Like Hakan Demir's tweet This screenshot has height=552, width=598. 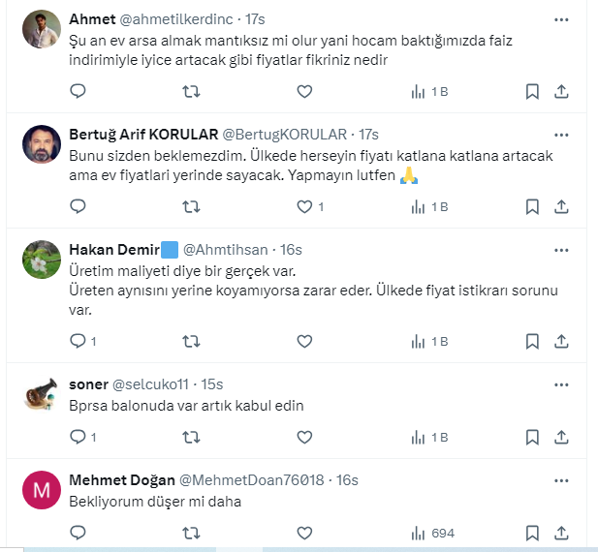pos(304,341)
